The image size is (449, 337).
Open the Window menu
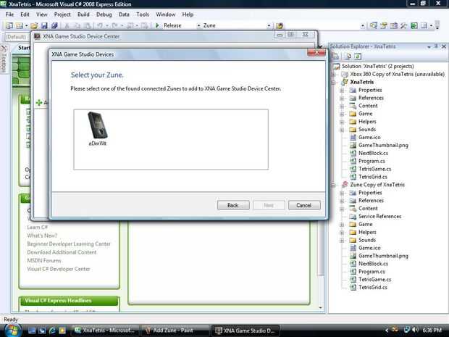pyautogui.click(x=166, y=14)
